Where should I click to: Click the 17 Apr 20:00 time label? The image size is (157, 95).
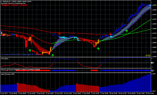[104, 93]
